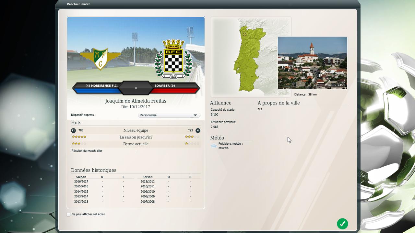This screenshot has height=233, width=415.
Task: Click Moreirense three-star current form rating
Action: 79,144
